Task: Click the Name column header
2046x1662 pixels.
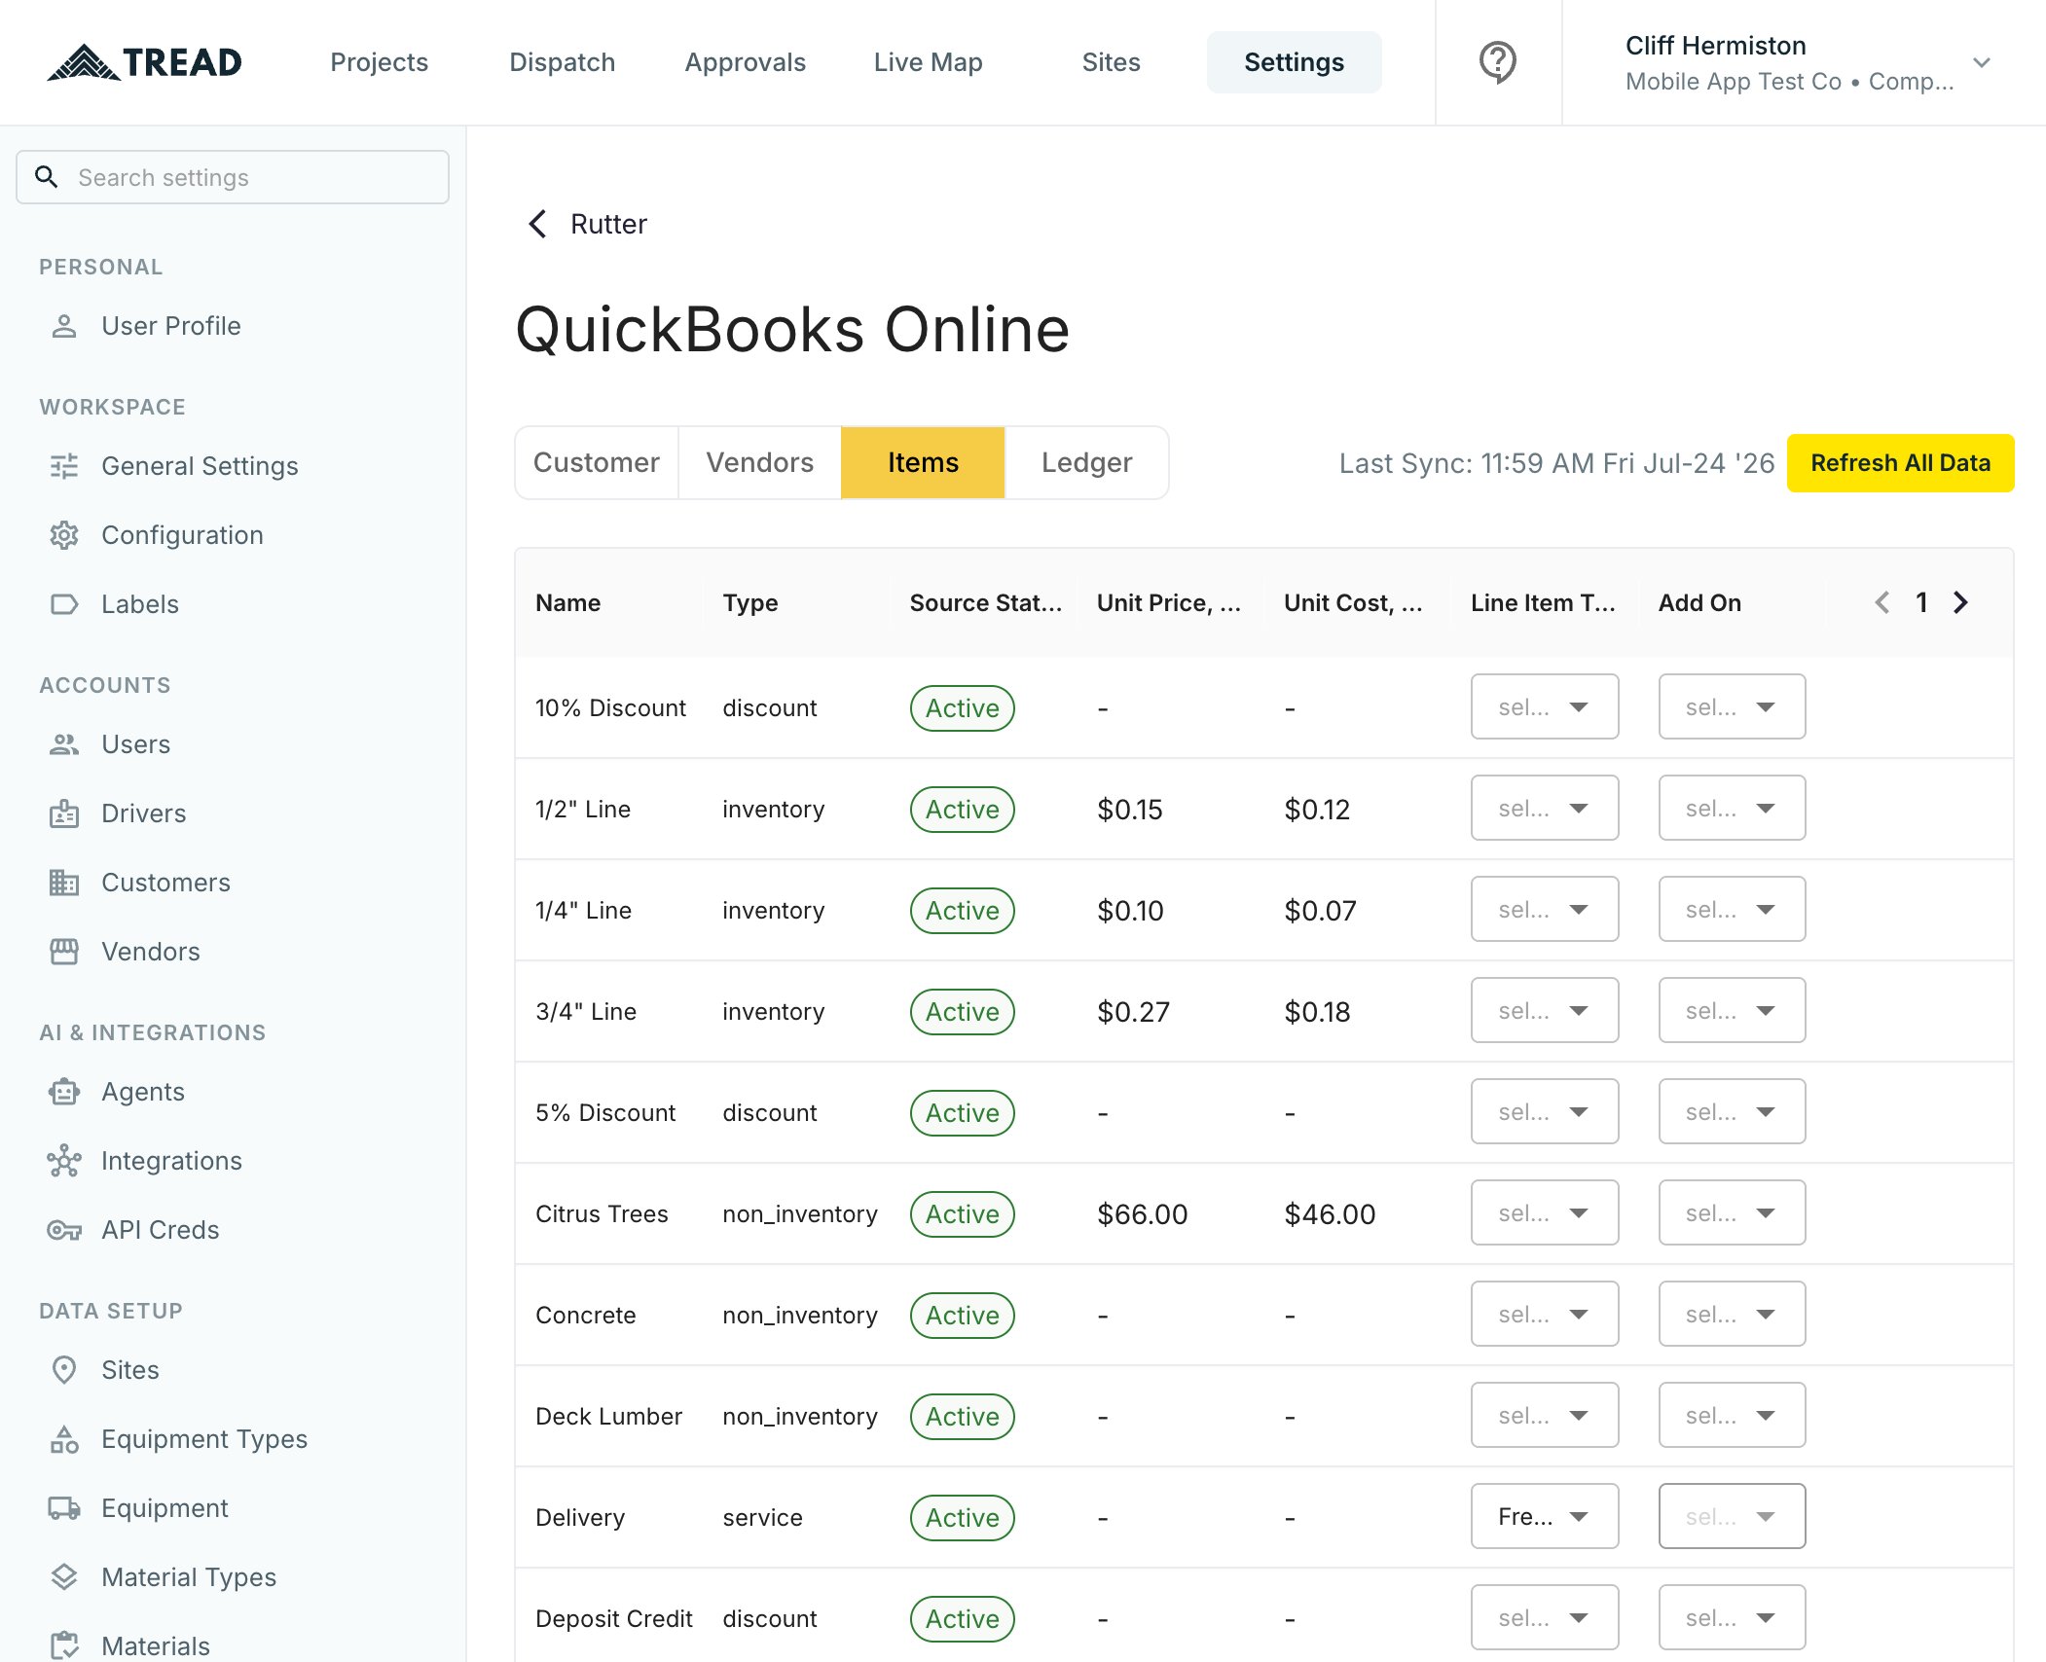Action: [x=567, y=603]
